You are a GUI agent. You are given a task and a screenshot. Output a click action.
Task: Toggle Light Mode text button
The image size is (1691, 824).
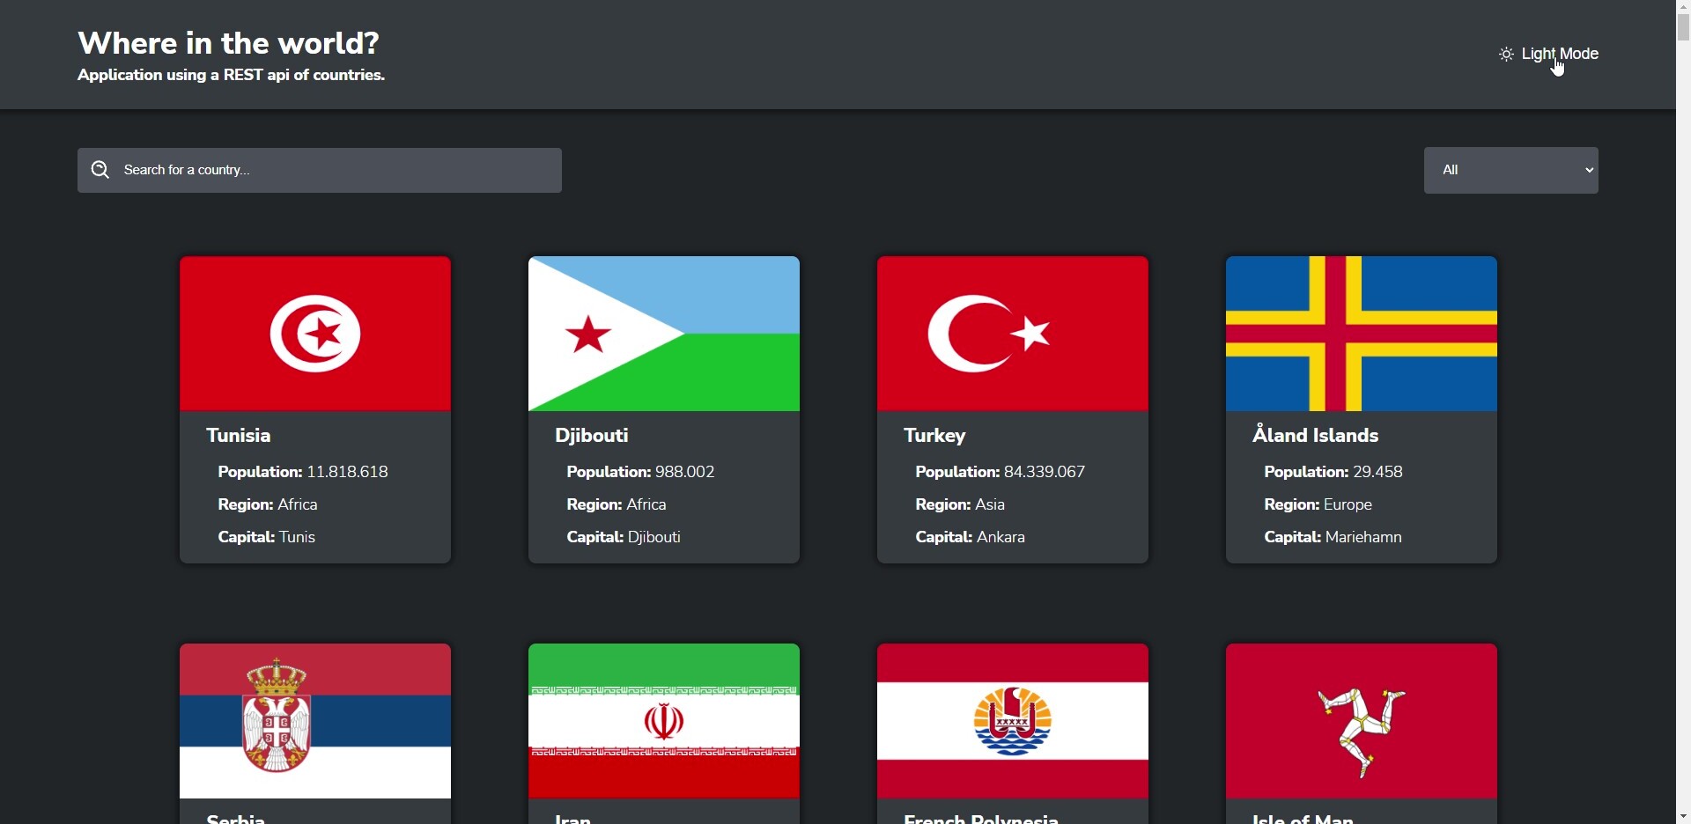point(1560,54)
